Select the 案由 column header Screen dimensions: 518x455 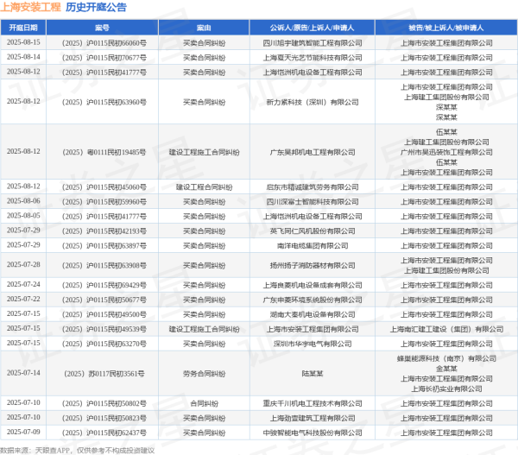click(x=204, y=28)
